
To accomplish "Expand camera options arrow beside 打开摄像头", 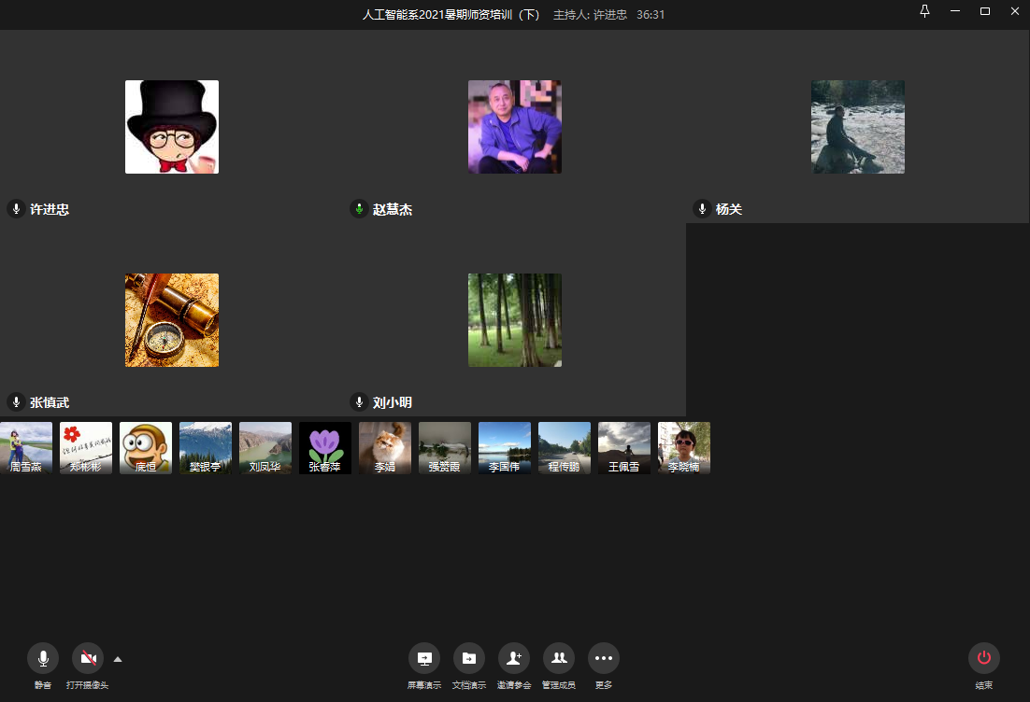I will tap(118, 659).
